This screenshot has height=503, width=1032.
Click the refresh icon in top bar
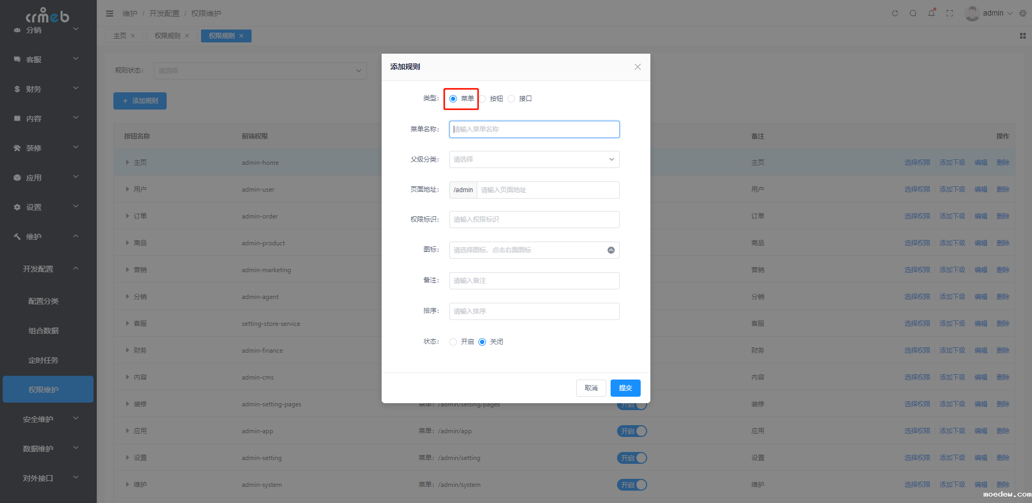pyautogui.click(x=895, y=13)
